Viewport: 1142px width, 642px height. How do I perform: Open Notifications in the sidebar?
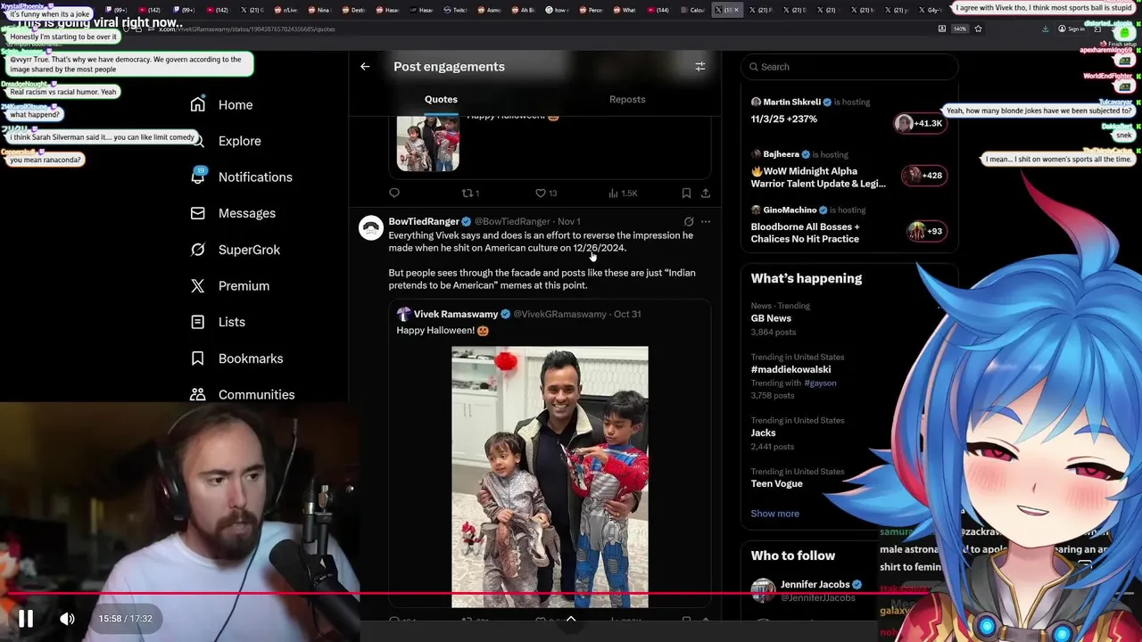255,177
